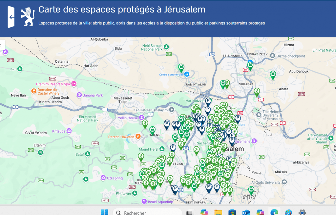336x215 pixels.
Task: Click the Nebi Samuel National Park label
Action: 152,47
